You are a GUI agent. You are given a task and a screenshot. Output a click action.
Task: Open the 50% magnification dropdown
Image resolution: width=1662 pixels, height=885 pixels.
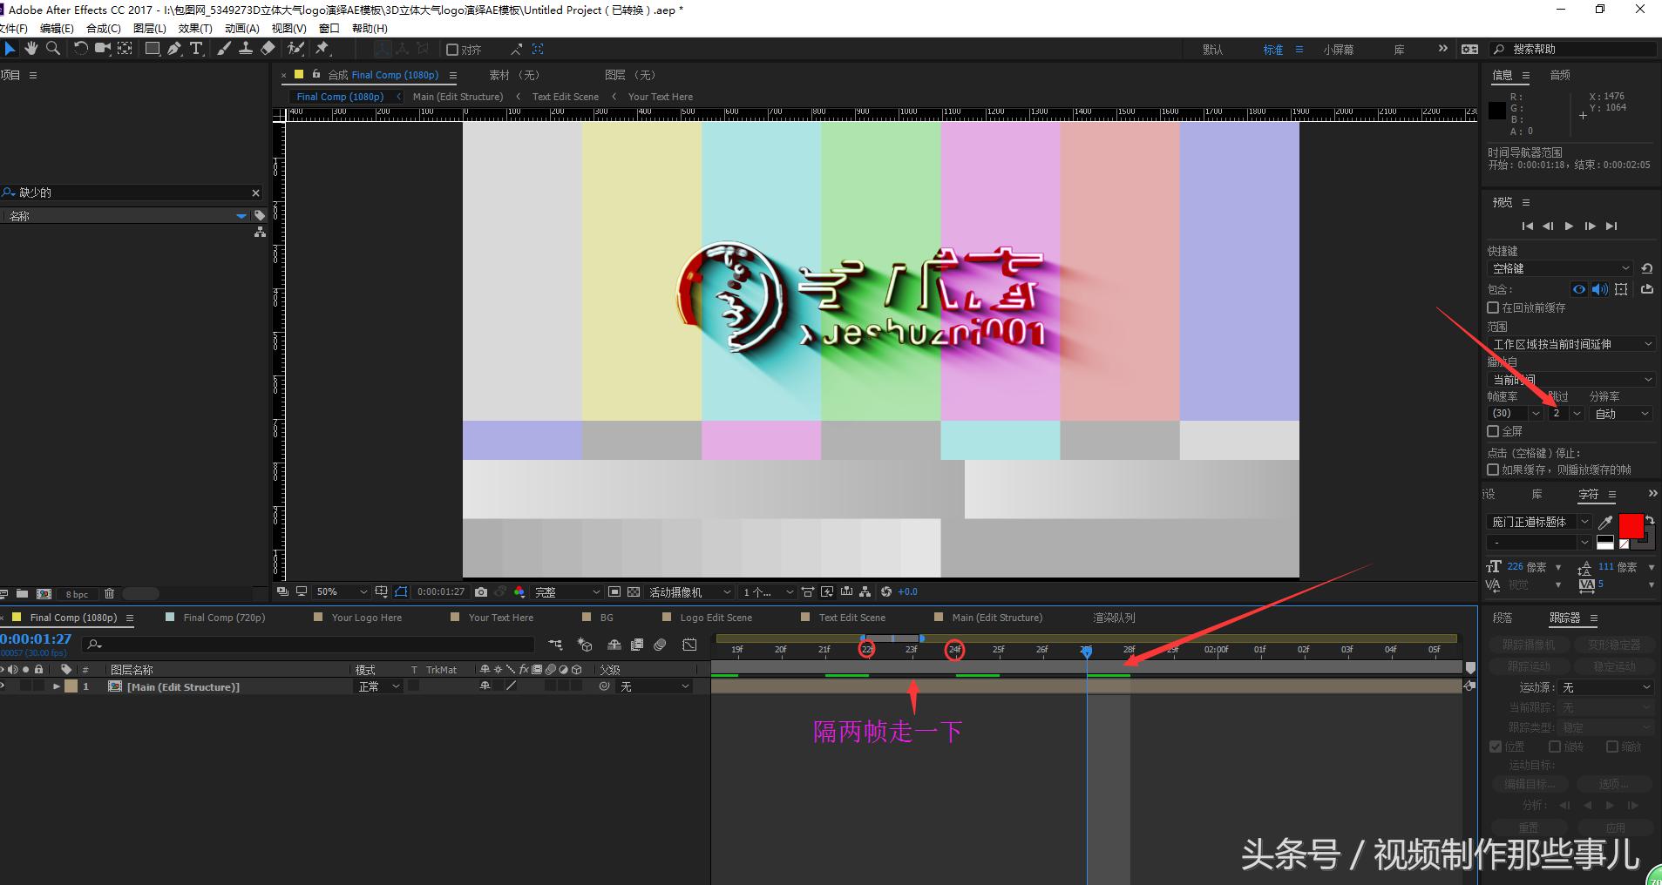coord(342,591)
